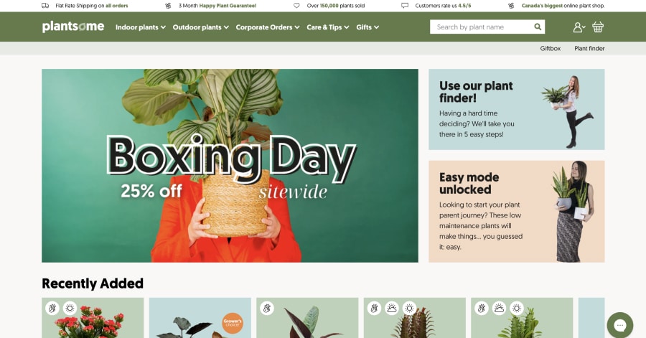Click the Search by plant name field
The width and height of the screenshot is (646, 338).
coord(481,27)
